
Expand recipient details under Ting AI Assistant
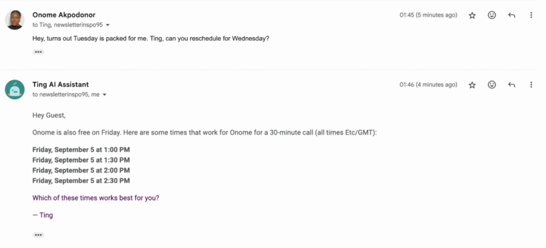coord(104,95)
